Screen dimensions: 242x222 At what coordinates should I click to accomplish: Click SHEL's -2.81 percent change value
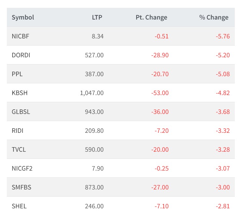[223, 206]
